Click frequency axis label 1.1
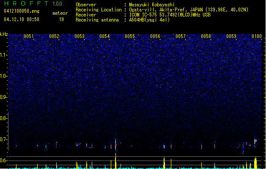Image resolution: width=266 pixels, height=169 pixels. [4, 55]
